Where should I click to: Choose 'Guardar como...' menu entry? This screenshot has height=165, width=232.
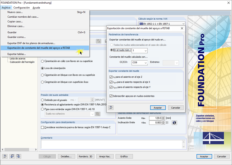point(45,37)
